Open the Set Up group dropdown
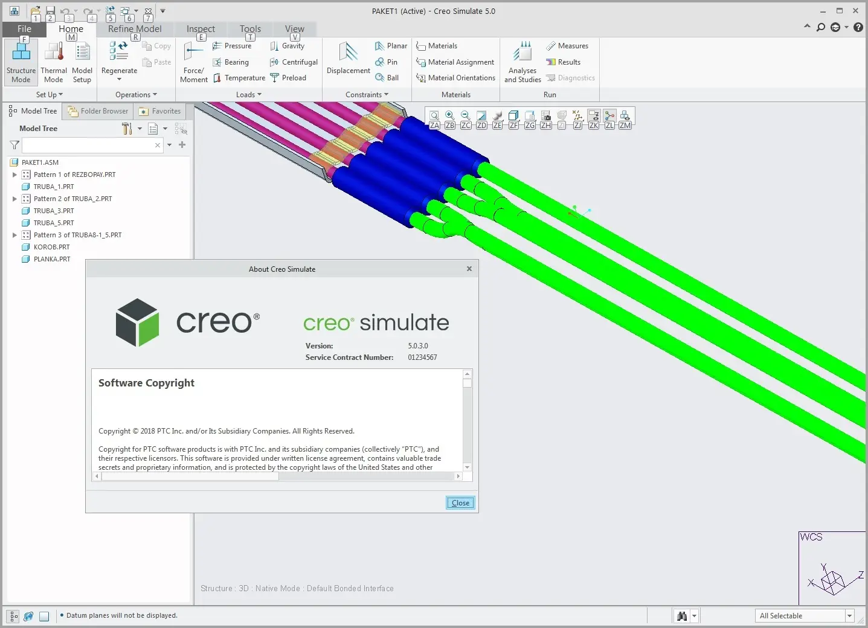Screen dimensions: 868x628 click(50, 95)
